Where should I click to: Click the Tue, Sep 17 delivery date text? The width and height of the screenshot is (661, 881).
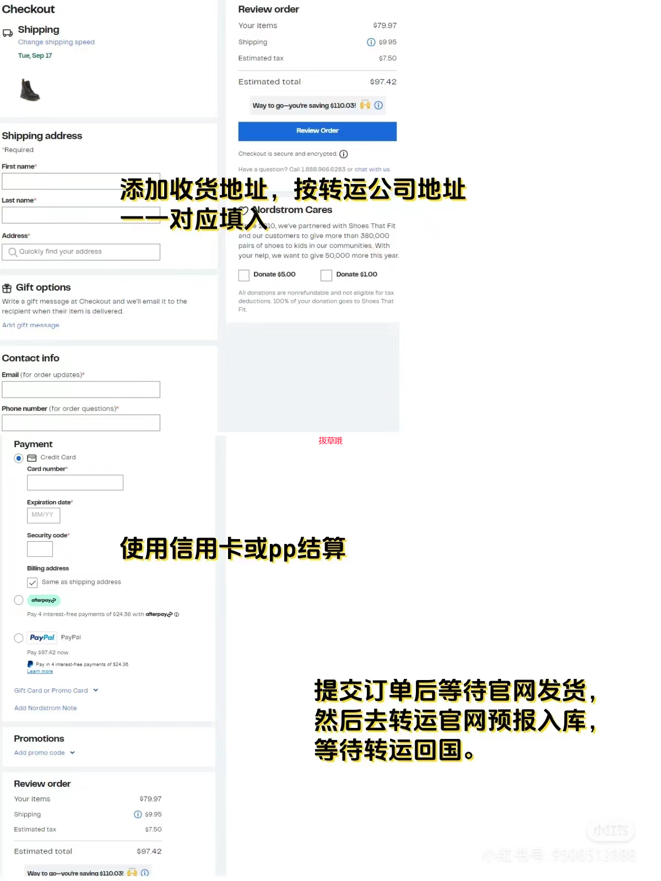tap(35, 56)
